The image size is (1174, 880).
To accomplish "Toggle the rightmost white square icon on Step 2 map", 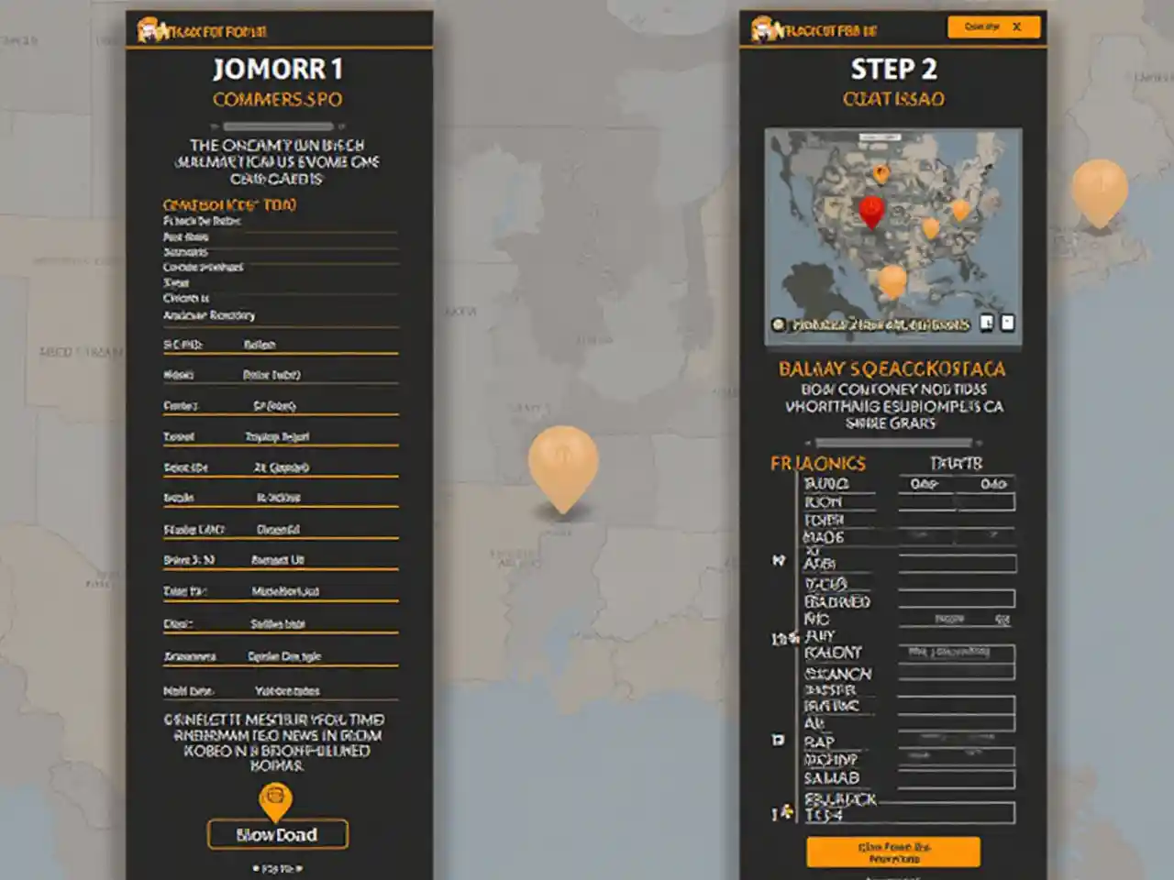I will point(1007,323).
